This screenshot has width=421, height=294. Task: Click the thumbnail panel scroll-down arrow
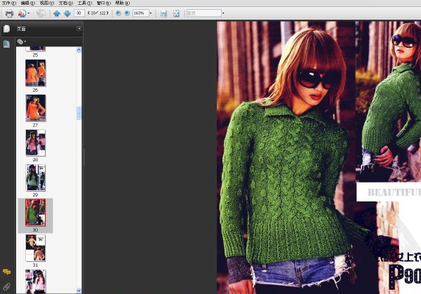tap(79, 290)
